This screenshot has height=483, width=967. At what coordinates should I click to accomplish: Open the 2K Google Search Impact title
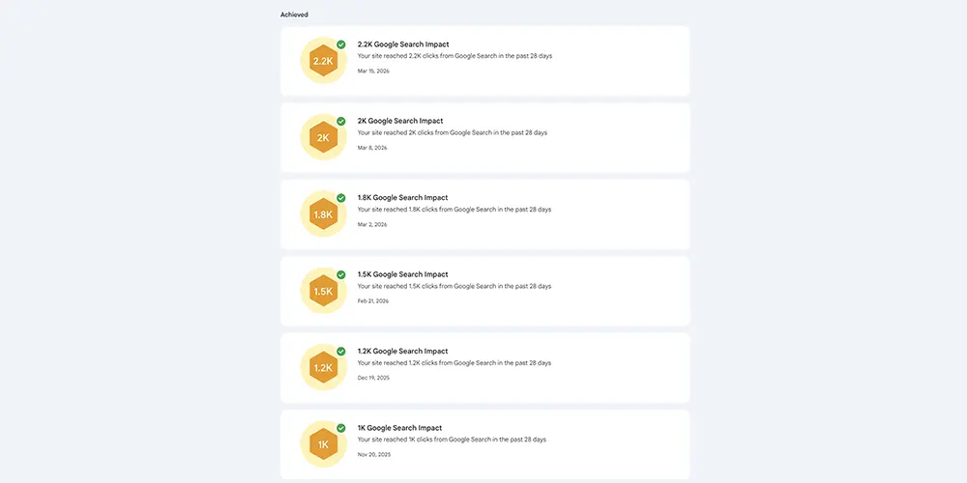pos(399,121)
